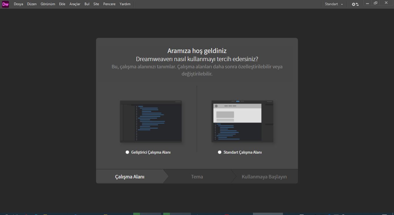Restore down the Dreamweaver window

point(376,3)
